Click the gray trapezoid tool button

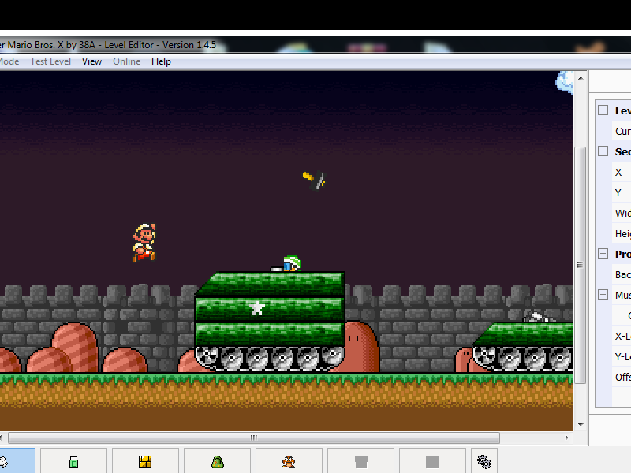[361, 461]
